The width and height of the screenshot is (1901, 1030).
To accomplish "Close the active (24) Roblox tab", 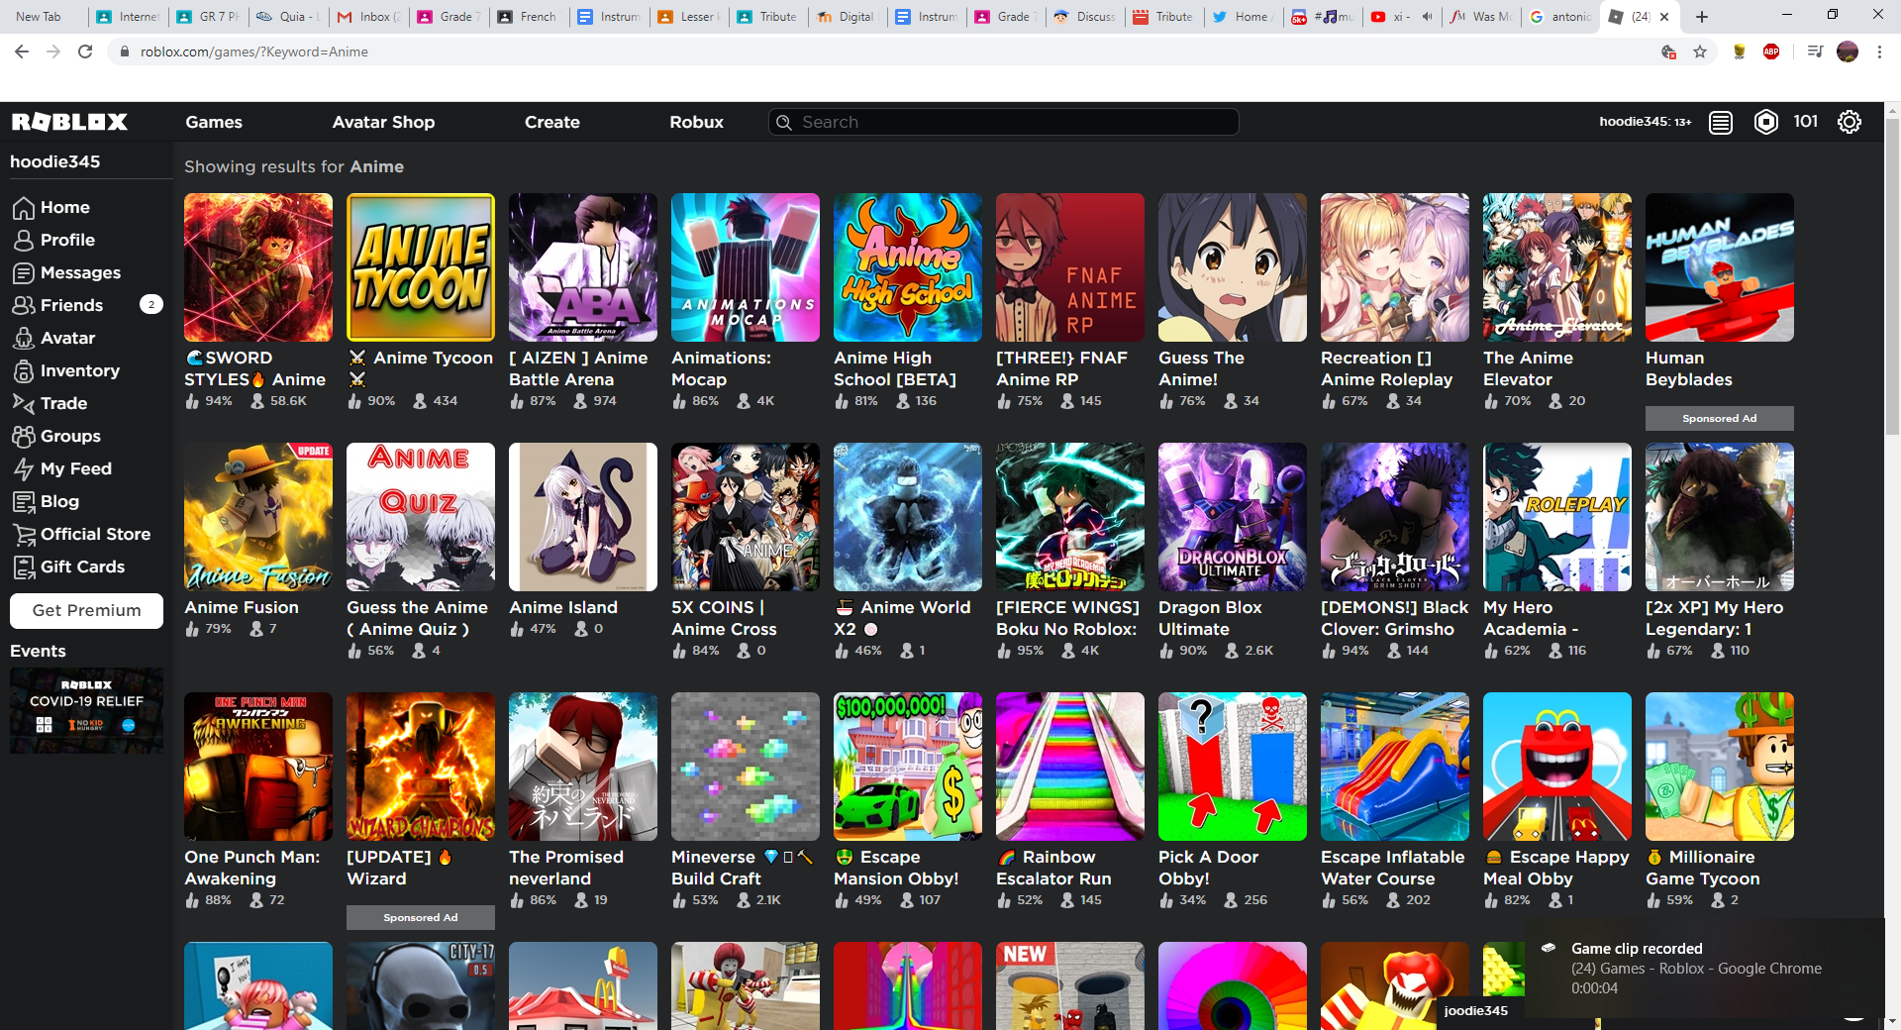I will pos(1664,17).
